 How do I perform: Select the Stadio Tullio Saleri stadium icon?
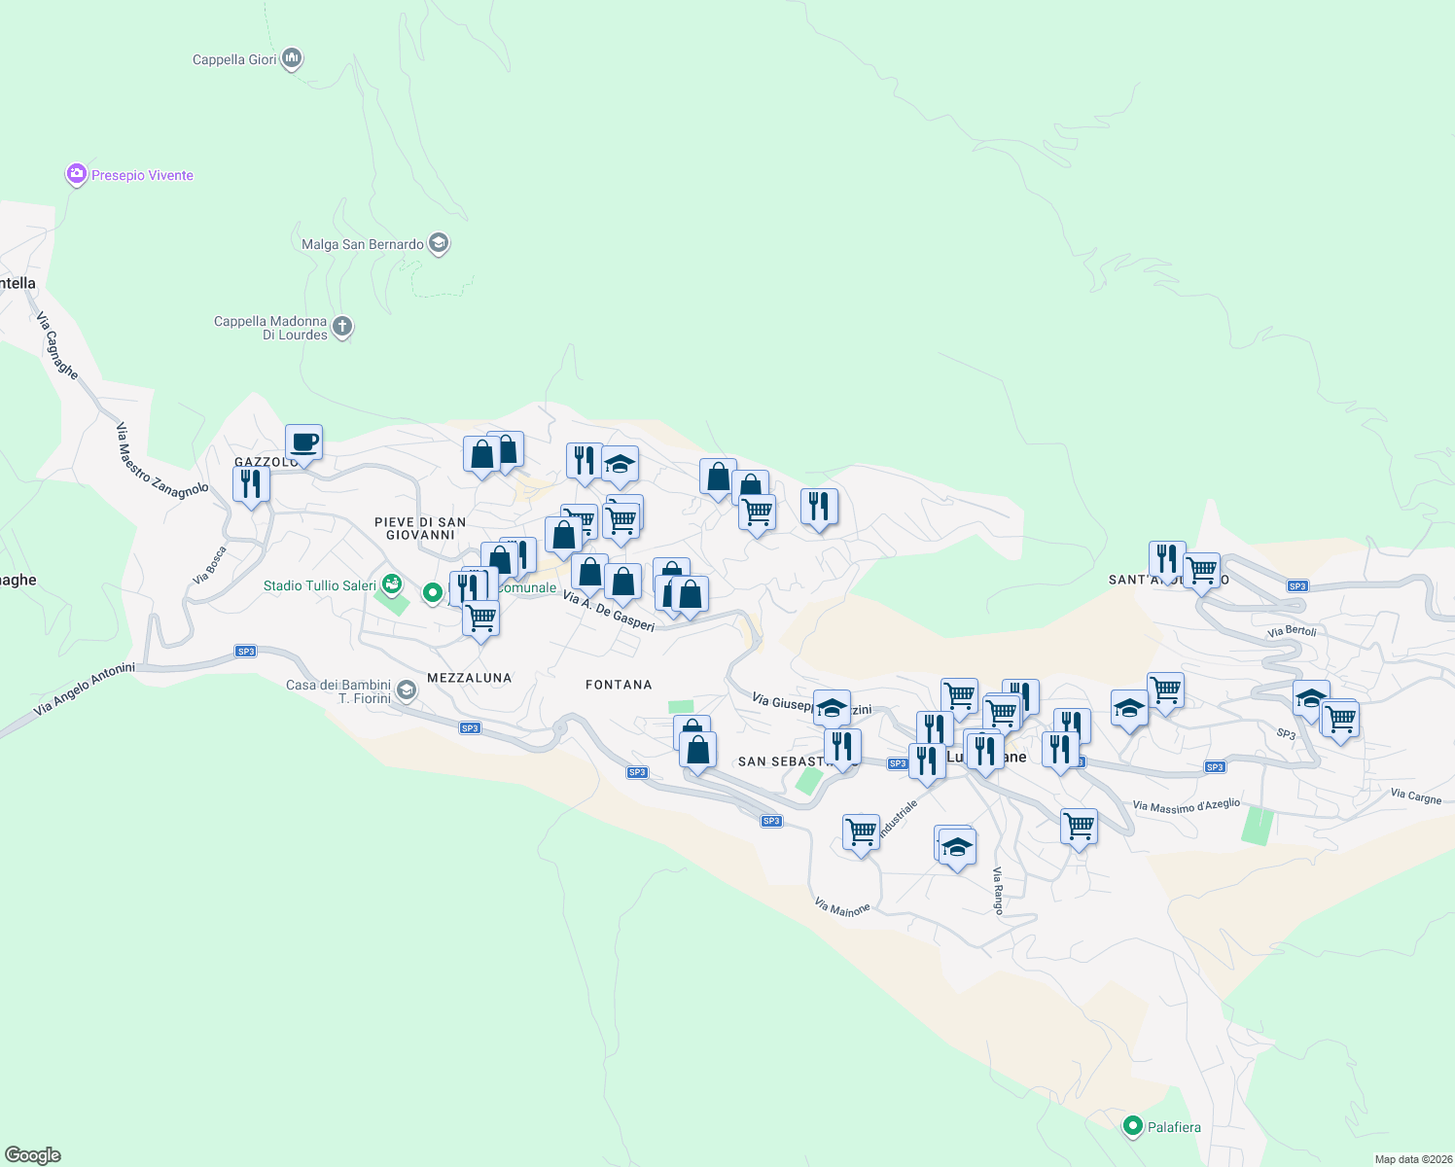[391, 584]
